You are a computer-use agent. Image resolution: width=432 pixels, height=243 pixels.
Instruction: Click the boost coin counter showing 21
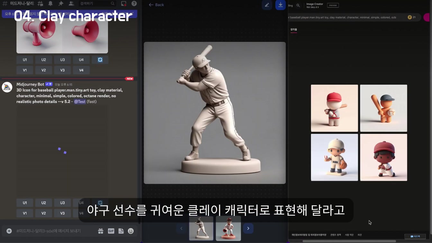pos(412,17)
